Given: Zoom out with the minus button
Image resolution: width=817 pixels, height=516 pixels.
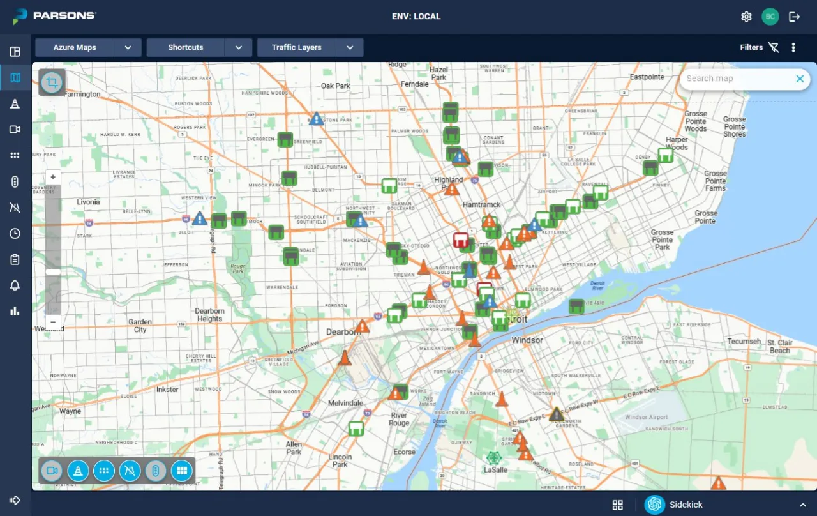Looking at the screenshot, I should tap(53, 322).
